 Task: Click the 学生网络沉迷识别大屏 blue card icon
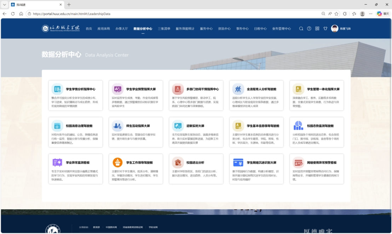tap(238, 162)
